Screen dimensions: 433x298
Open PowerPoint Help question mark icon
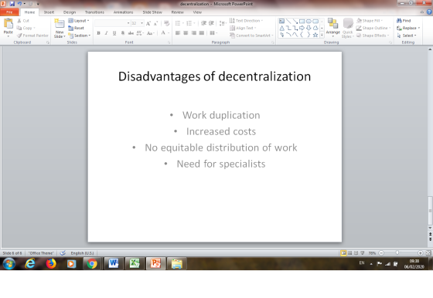pos(429,12)
